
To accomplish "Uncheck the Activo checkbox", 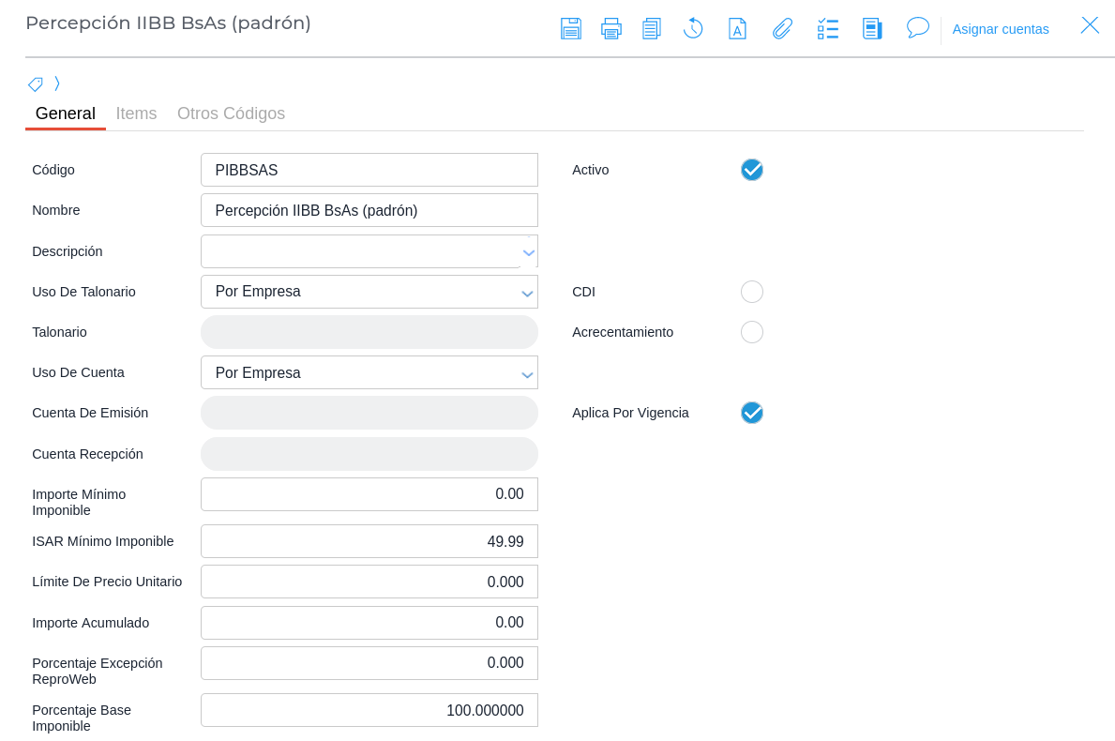I will pyautogui.click(x=751, y=170).
